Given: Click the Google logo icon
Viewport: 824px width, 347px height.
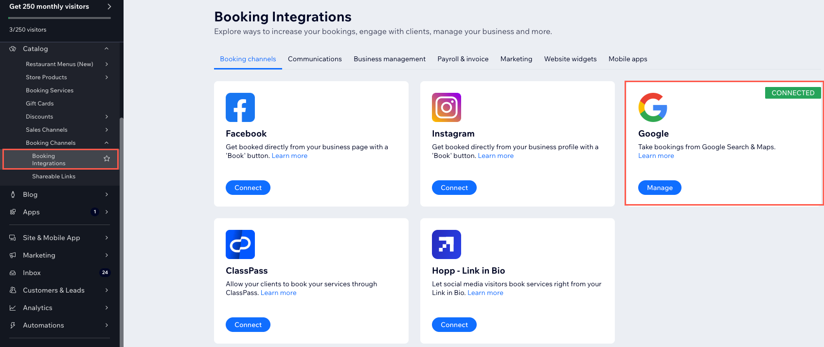Looking at the screenshot, I should (x=653, y=107).
